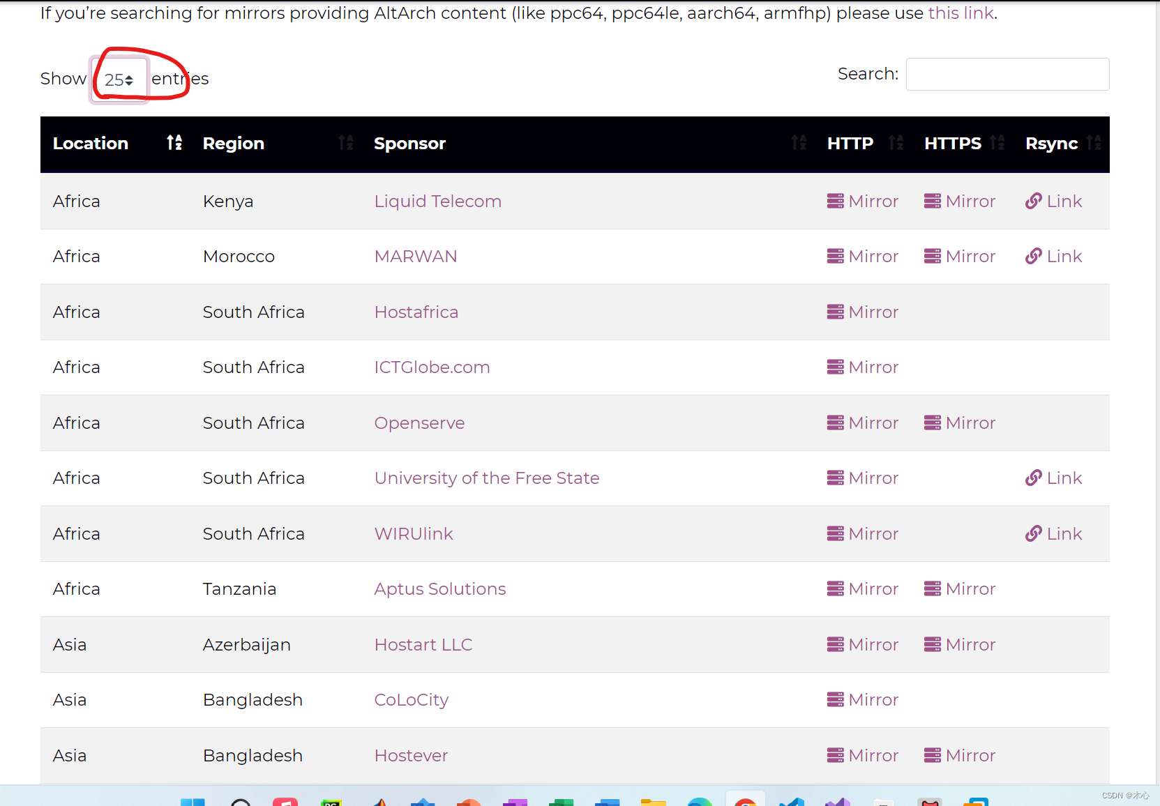Viewport: 1160px width, 806px height.
Task: Open Hostart LLC HTTP mirror
Action: [x=862, y=645]
